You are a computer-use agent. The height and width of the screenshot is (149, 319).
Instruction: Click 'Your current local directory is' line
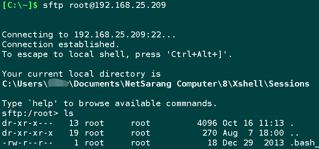(x=81, y=74)
